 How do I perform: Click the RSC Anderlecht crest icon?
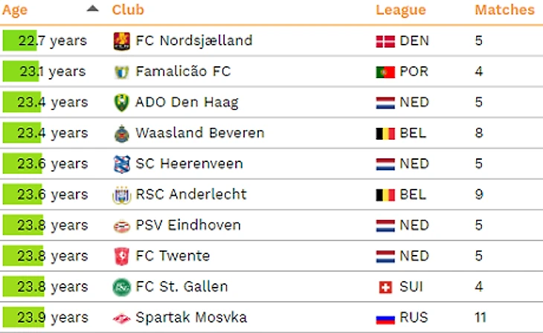[x=121, y=195]
